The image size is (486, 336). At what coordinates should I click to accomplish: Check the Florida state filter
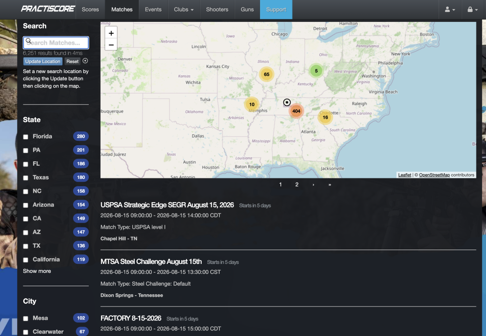(26, 137)
